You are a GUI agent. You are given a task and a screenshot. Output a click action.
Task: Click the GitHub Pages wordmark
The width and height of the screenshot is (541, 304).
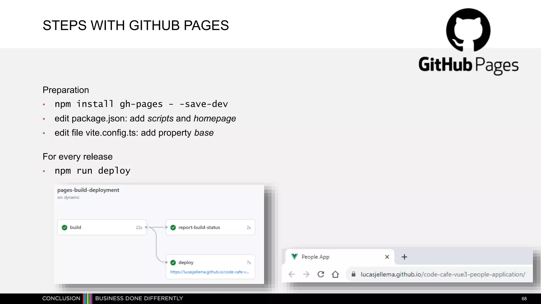(468, 65)
